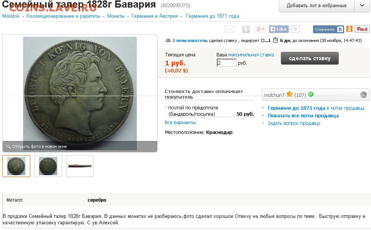Show all delivery options link
Viewport: 371px width, 230px height.
click(x=180, y=123)
